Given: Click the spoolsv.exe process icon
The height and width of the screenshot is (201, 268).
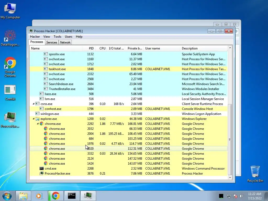Looking at the screenshot, I should (46, 54).
